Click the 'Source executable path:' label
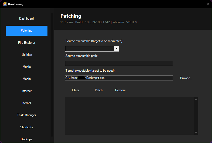The width and height of the screenshot is (212, 143). pos(81,56)
